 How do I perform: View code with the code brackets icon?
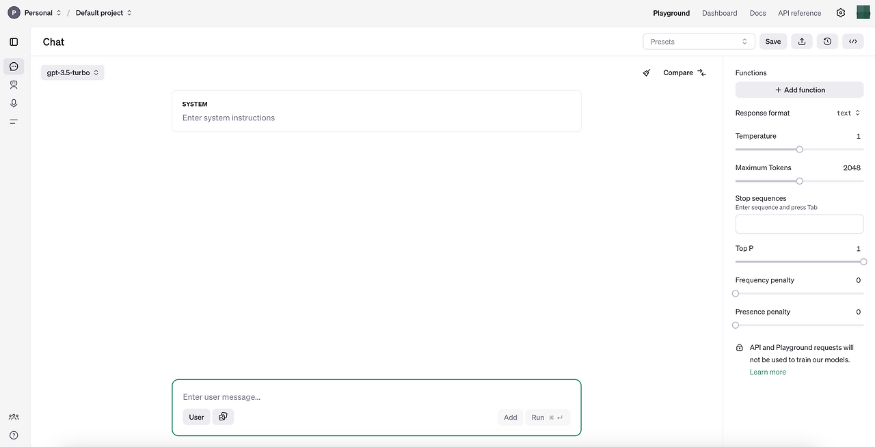pyautogui.click(x=852, y=41)
